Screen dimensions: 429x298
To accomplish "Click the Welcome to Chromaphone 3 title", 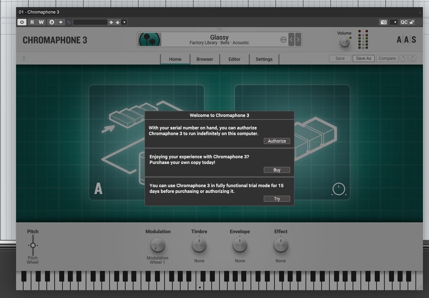I will tap(219, 115).
